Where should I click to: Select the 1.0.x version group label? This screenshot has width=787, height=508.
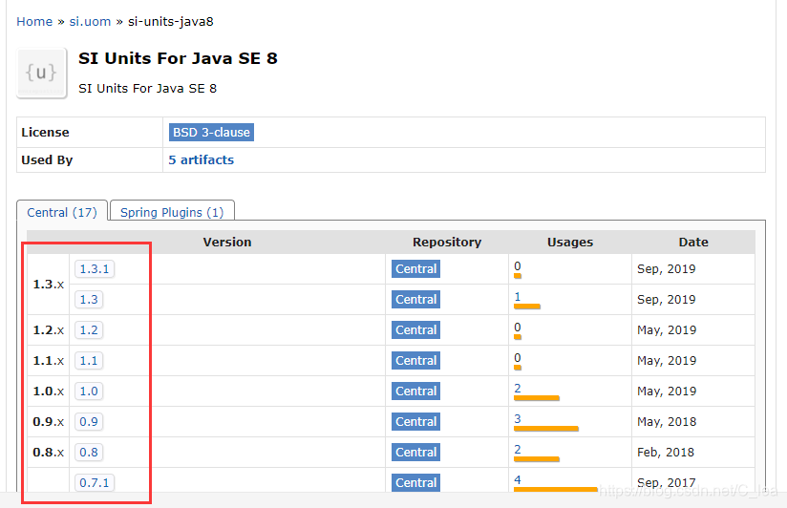coord(48,392)
